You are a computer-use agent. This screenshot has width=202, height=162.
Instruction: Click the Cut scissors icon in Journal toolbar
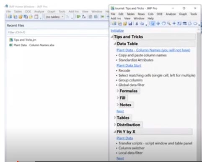click(137, 23)
